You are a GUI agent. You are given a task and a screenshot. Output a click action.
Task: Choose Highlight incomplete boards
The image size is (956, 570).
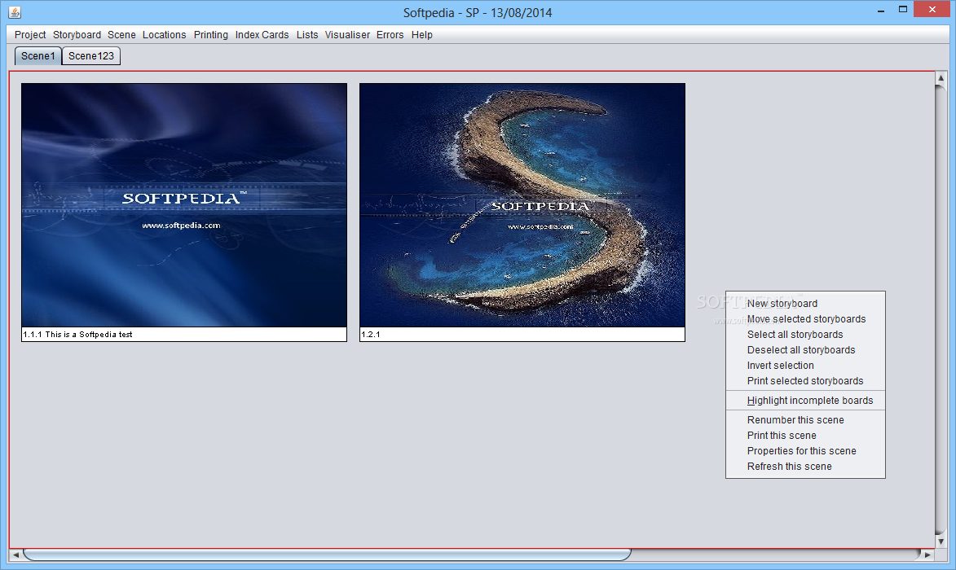pos(805,401)
